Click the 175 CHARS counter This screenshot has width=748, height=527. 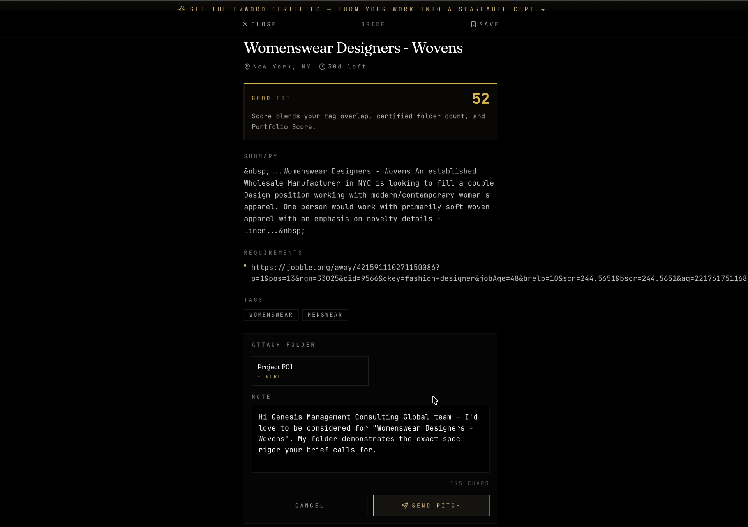pos(469,483)
